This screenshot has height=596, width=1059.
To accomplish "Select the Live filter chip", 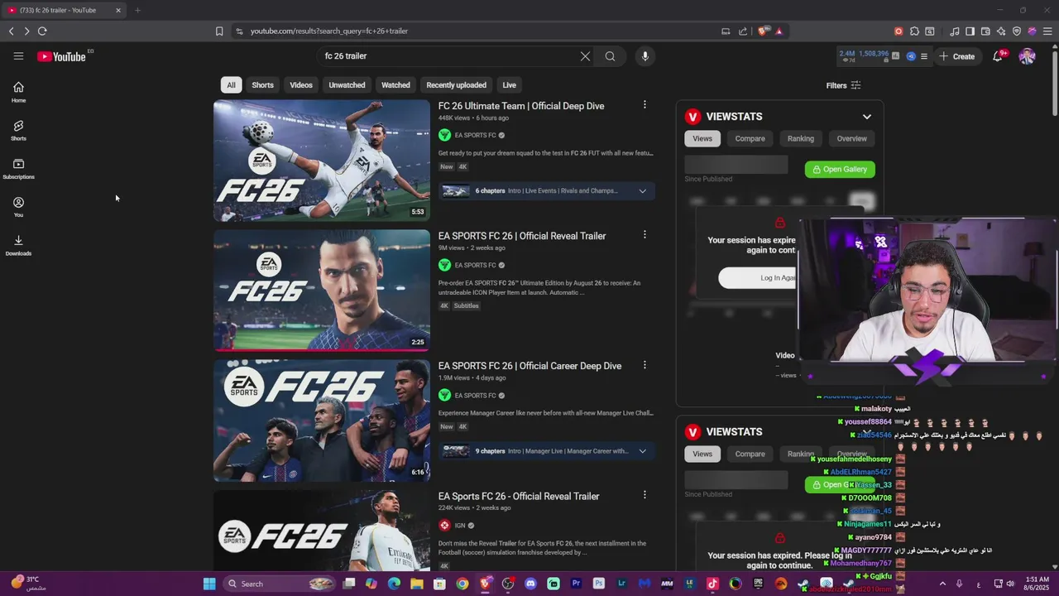I will (509, 85).
